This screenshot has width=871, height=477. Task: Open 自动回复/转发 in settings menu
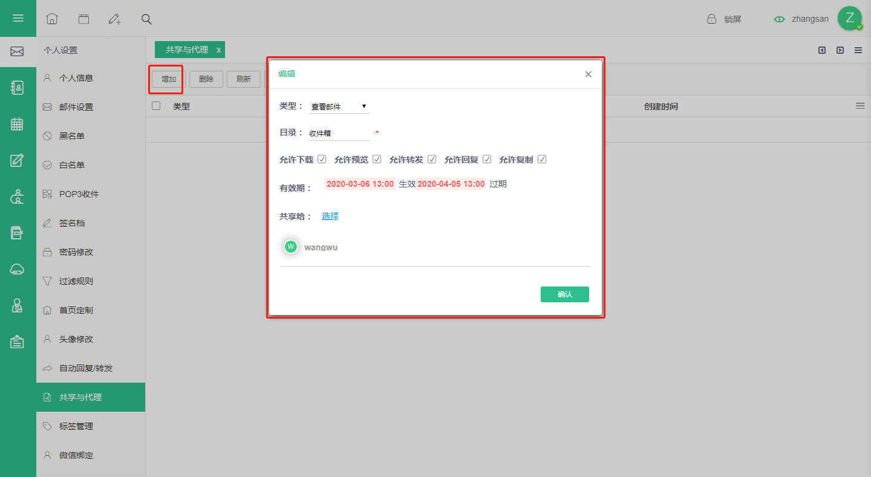click(91, 368)
